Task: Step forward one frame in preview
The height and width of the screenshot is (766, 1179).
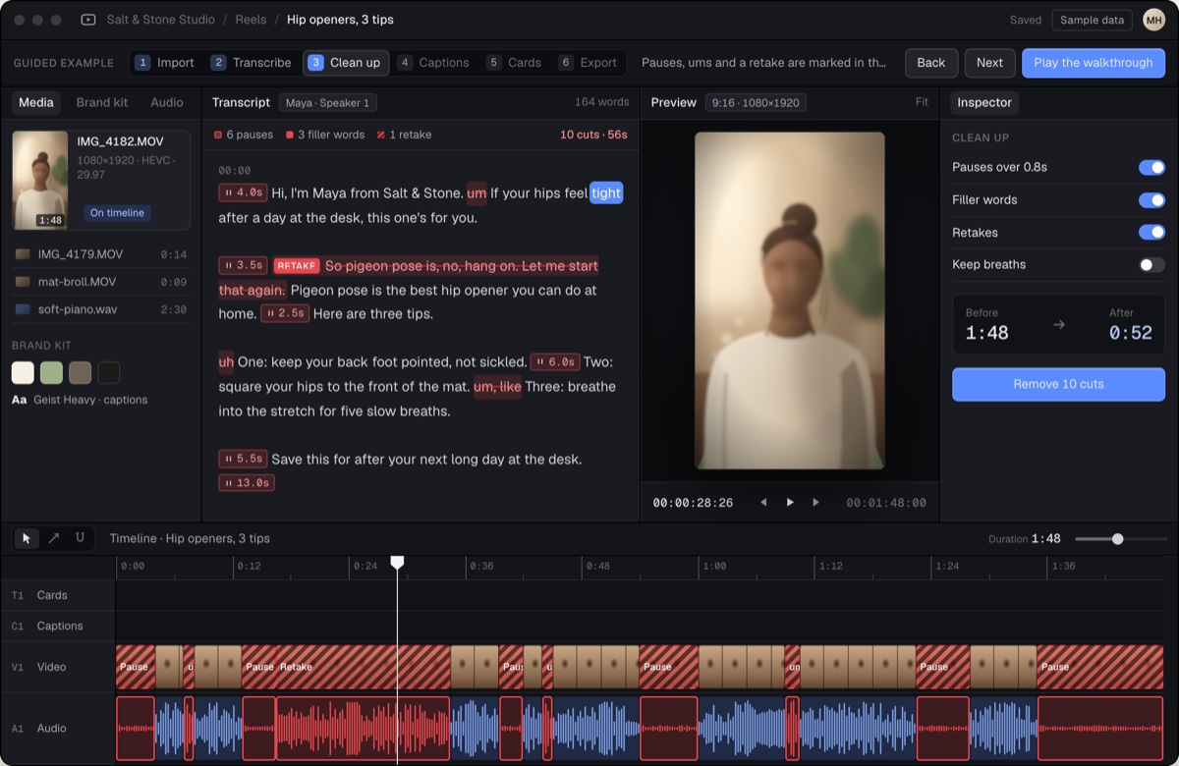Action: tap(815, 502)
